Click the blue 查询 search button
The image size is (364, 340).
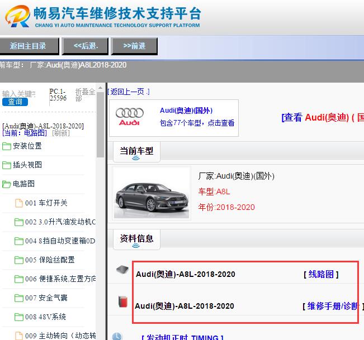coord(15,102)
